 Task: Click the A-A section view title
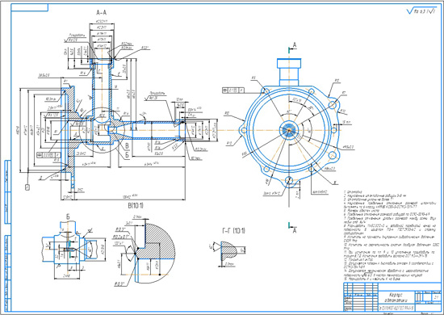[x=102, y=12]
